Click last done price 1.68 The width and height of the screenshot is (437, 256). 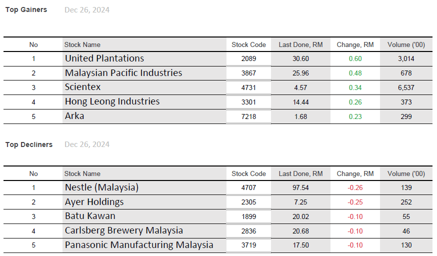point(300,116)
